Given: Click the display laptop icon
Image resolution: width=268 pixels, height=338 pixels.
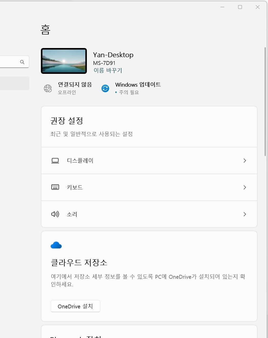Looking at the screenshot, I should pos(55,160).
